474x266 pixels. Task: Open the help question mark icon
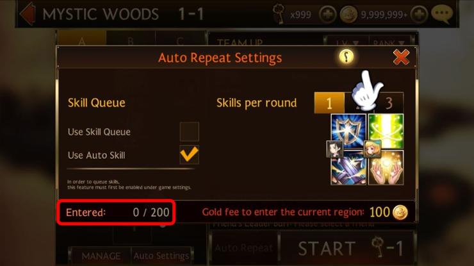point(346,56)
